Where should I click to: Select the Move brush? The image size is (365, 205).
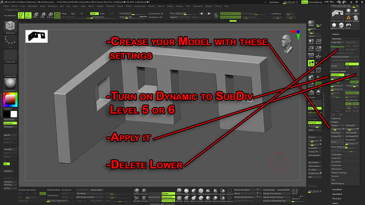pos(186,199)
